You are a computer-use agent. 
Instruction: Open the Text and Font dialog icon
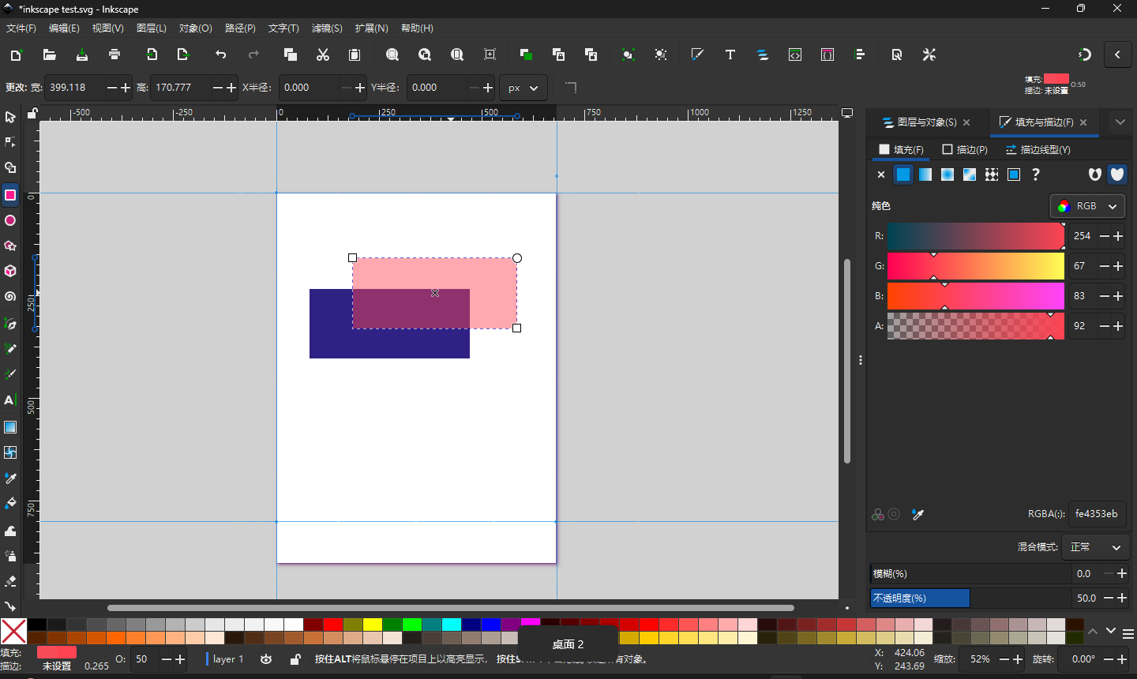(x=730, y=54)
